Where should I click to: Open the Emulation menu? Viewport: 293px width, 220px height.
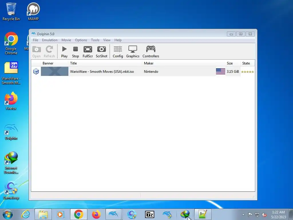50,40
